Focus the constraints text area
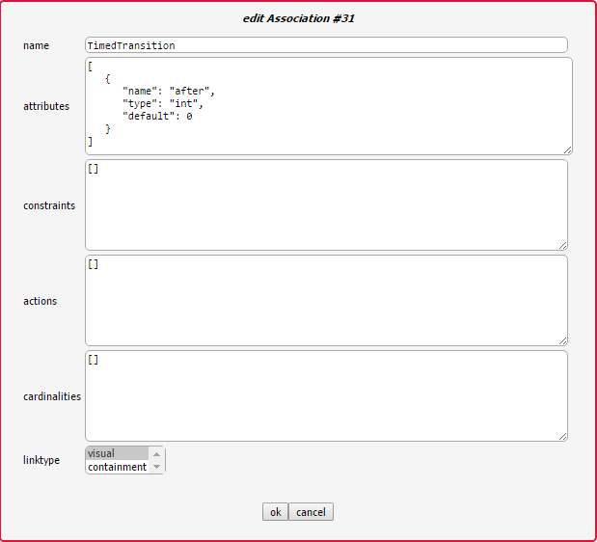The image size is (597, 542). coord(326,204)
